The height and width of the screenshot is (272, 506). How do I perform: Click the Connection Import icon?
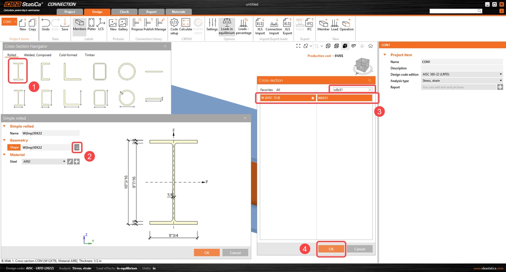pyautogui.click(x=274, y=26)
